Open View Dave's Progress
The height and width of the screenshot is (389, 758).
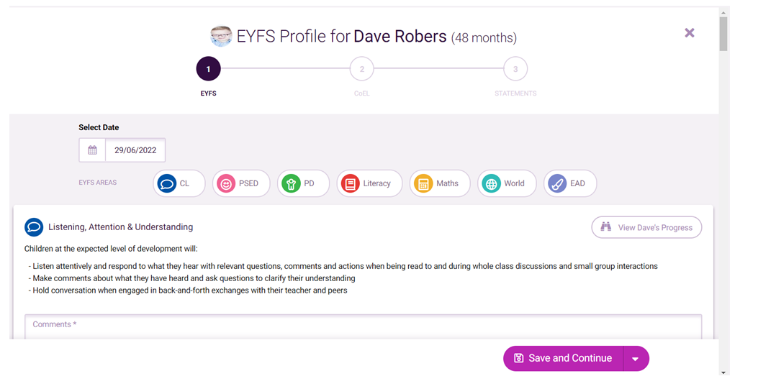(646, 227)
